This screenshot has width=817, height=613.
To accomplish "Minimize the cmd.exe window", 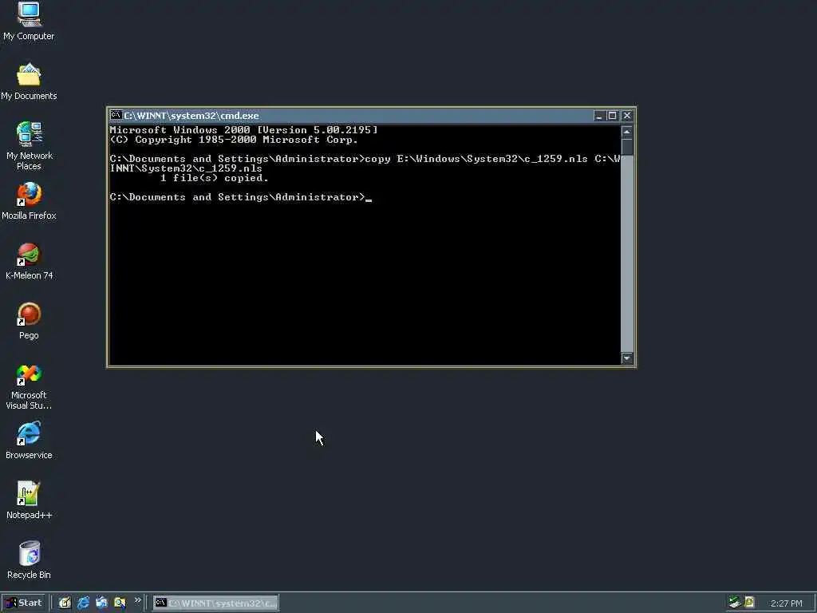I will [598, 116].
